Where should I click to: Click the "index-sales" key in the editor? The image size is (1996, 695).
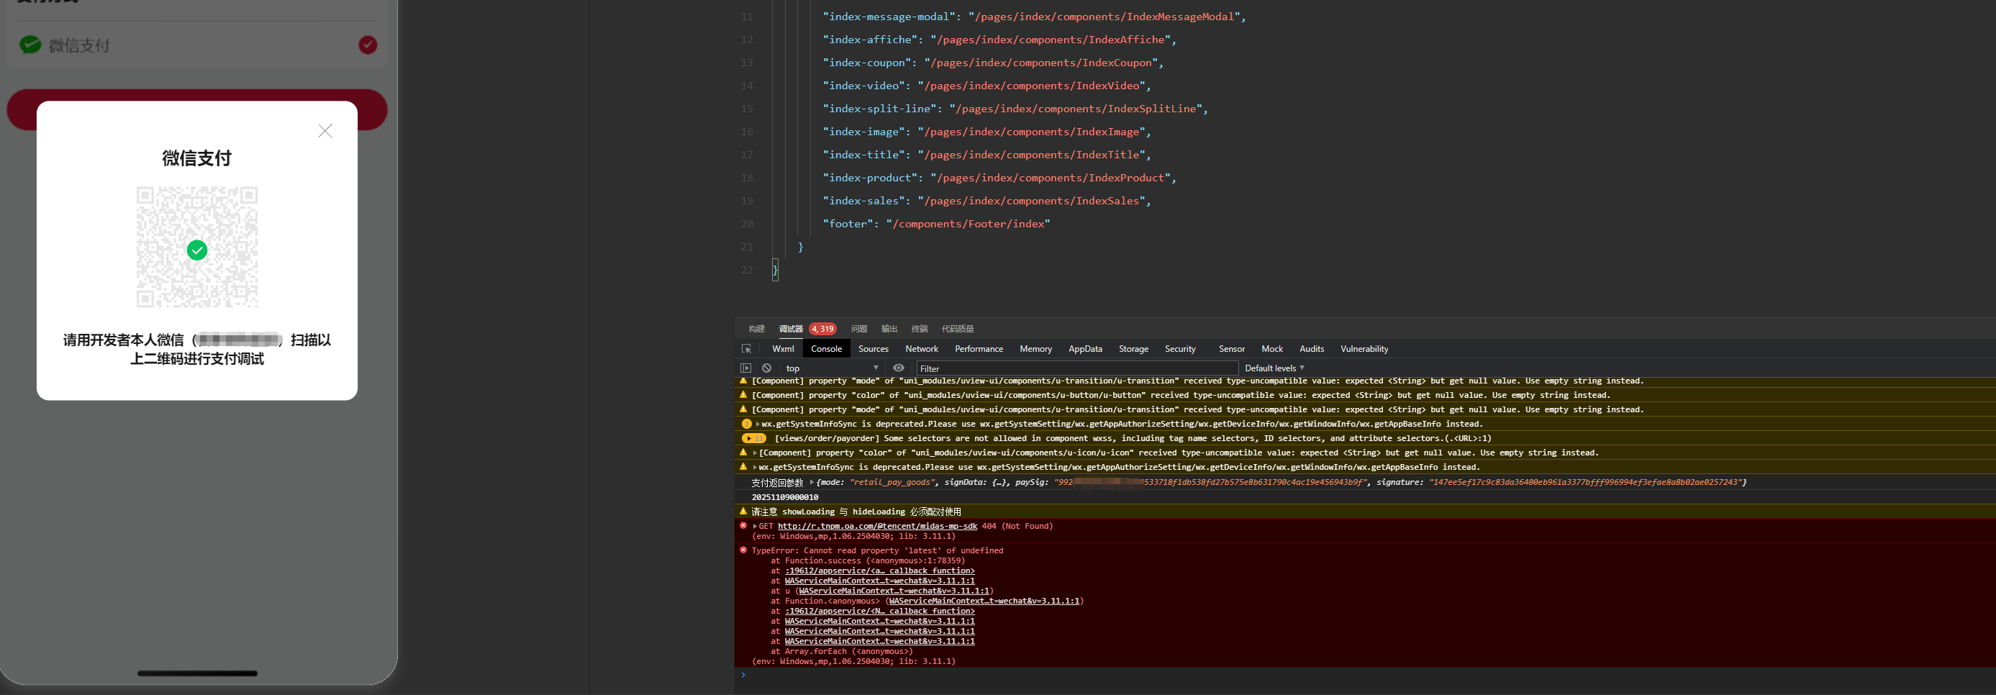864,201
